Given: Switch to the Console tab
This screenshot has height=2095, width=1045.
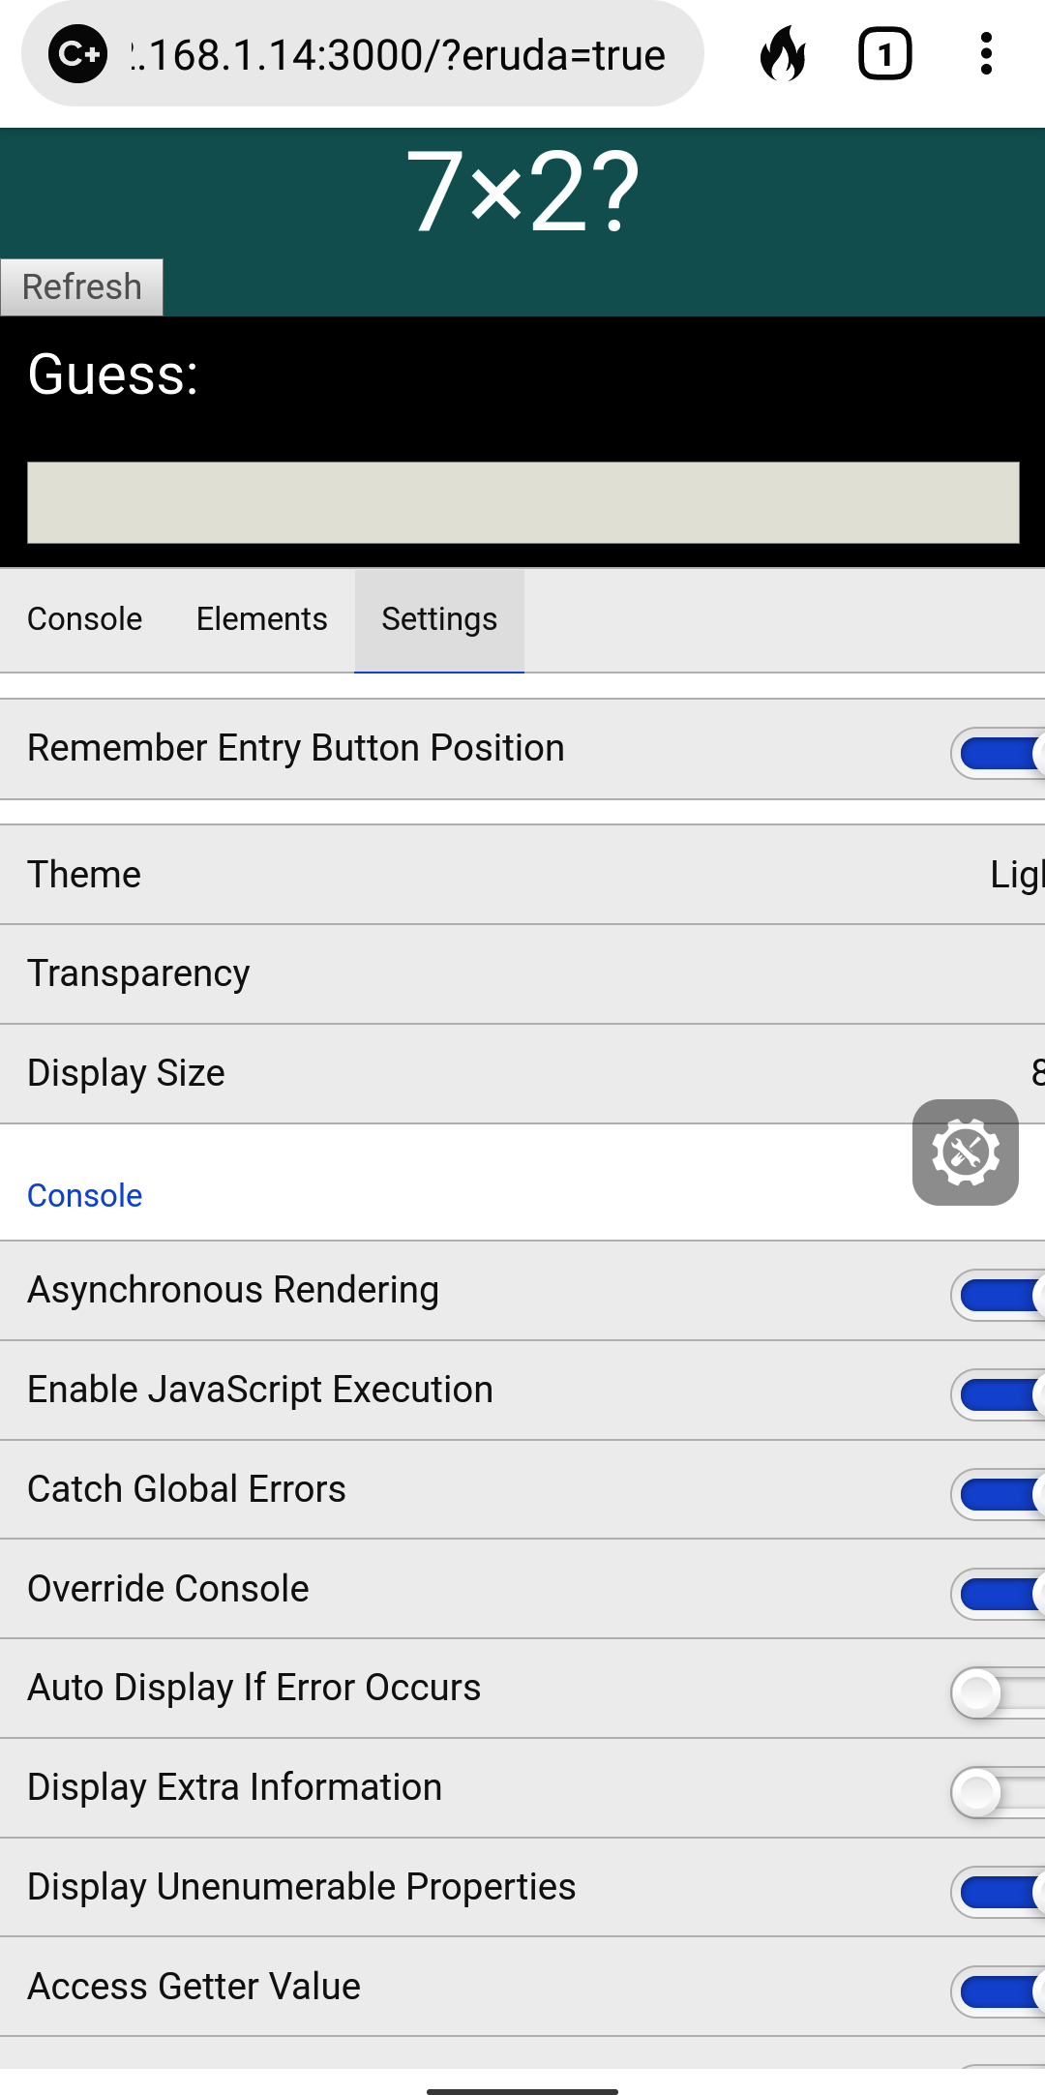Looking at the screenshot, I should [85, 619].
